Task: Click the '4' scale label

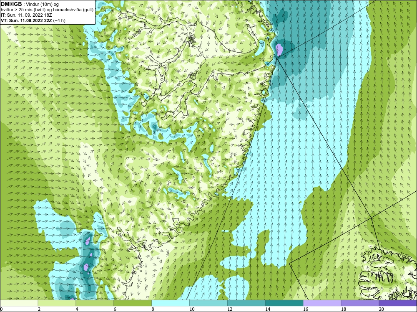Action: point(77,309)
